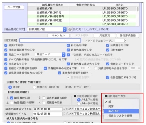The height and width of the screenshot is (125, 146).
Task: Uncheck 自社名を印字 checkbox
Action: point(68,45)
